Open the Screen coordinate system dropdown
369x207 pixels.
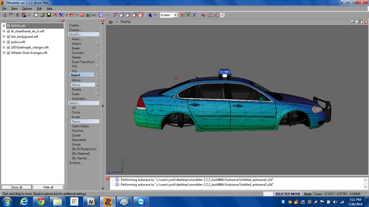pyautogui.click(x=175, y=15)
